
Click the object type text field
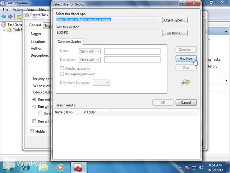[108, 20]
